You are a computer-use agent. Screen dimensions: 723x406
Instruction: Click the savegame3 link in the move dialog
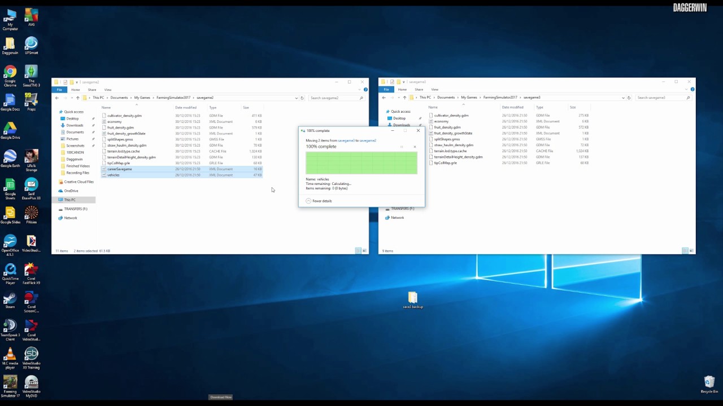pyautogui.click(x=346, y=140)
